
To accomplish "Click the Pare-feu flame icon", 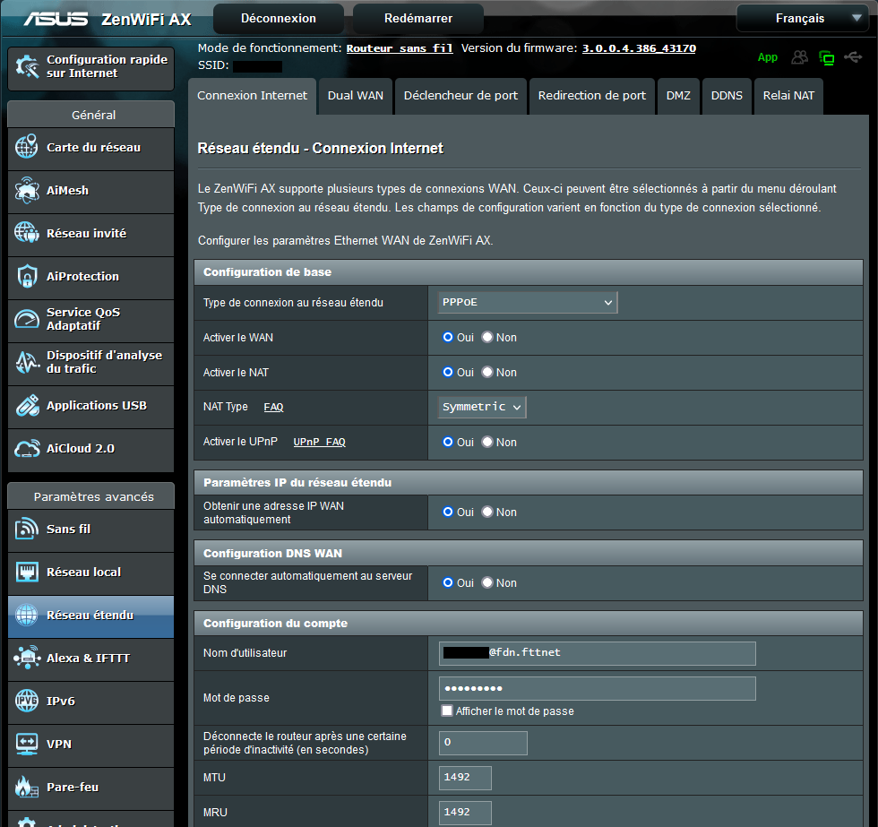I will (26, 787).
